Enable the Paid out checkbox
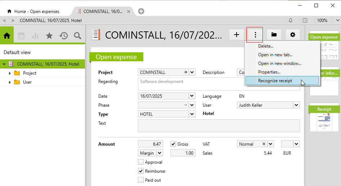341x186 pixels. pos(141,180)
